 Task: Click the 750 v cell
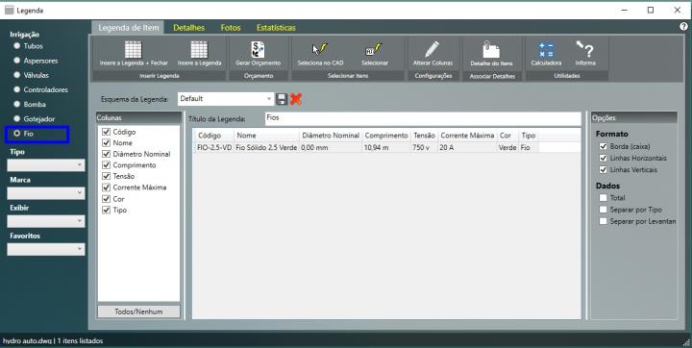coord(425,147)
